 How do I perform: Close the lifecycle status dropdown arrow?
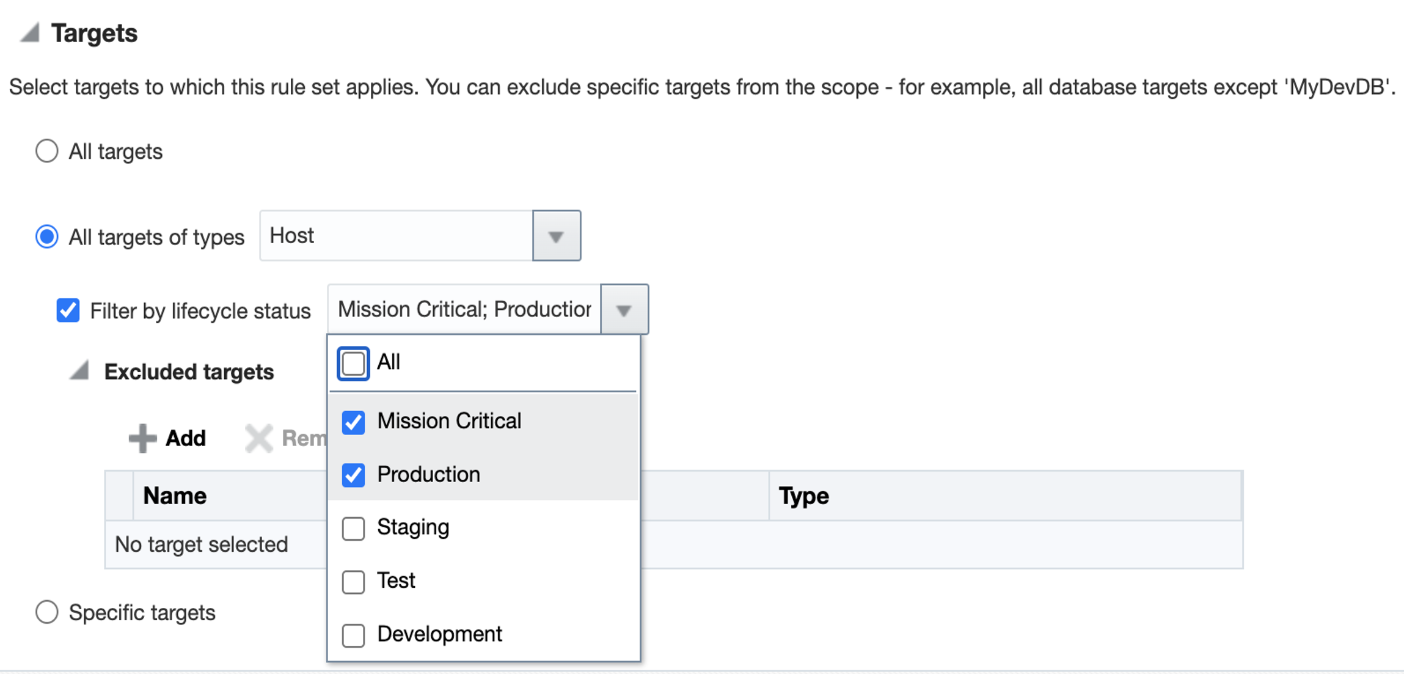click(624, 310)
